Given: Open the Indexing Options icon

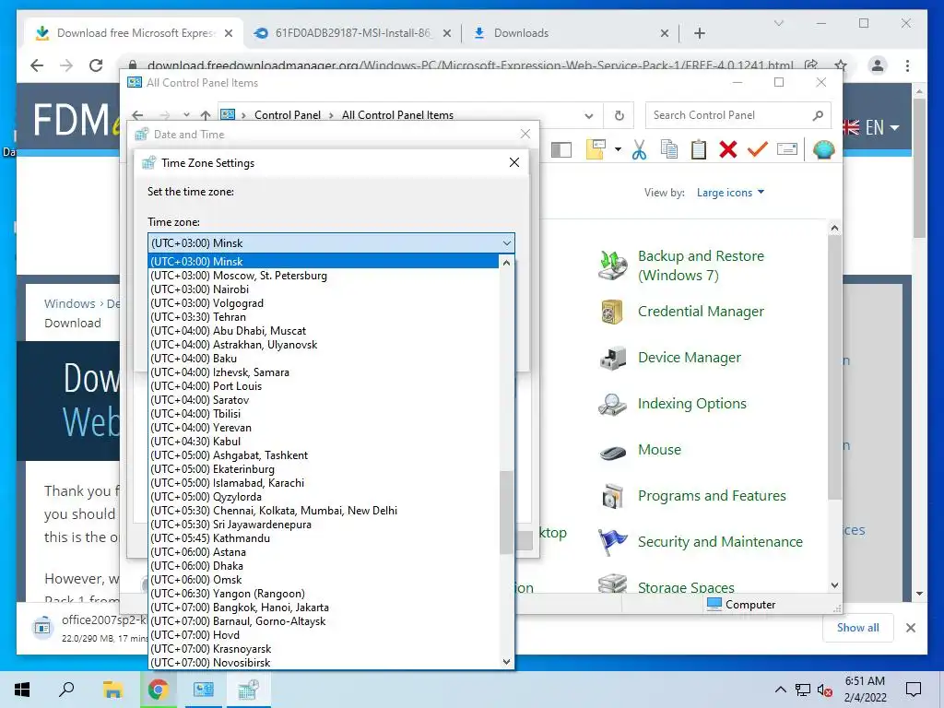Looking at the screenshot, I should [x=613, y=404].
